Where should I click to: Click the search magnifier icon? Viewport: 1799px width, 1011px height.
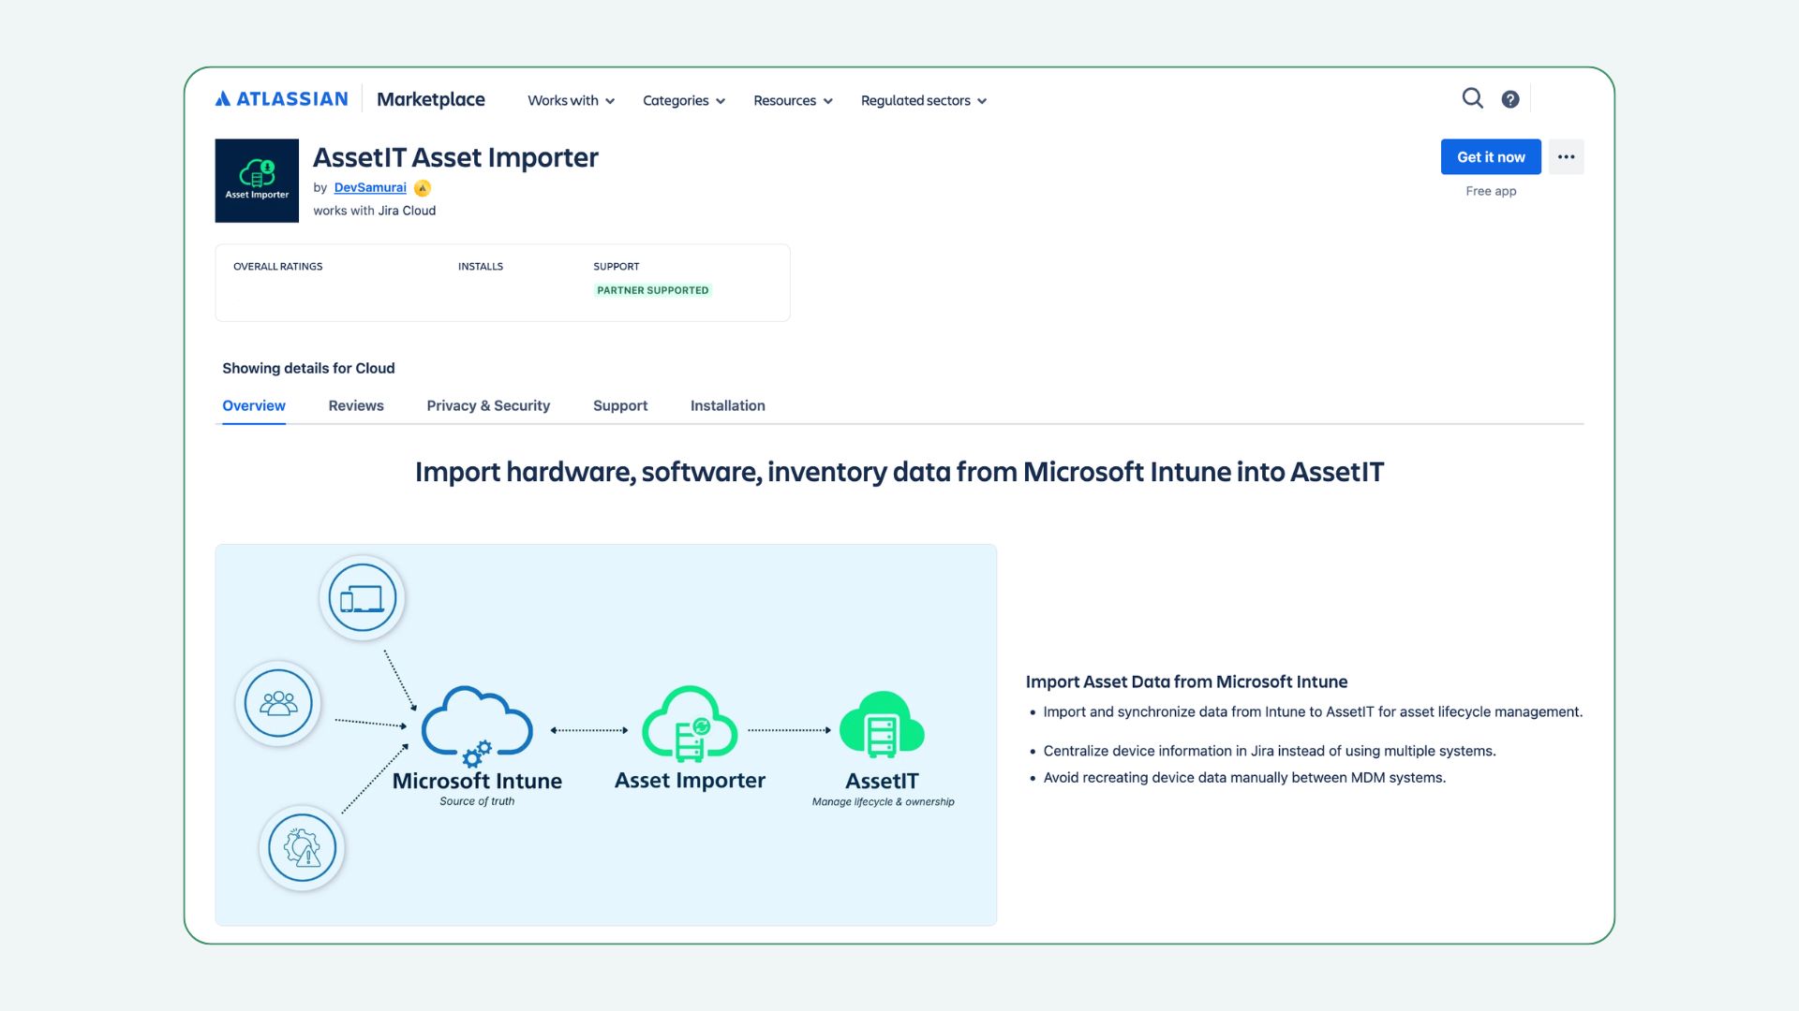click(x=1472, y=98)
